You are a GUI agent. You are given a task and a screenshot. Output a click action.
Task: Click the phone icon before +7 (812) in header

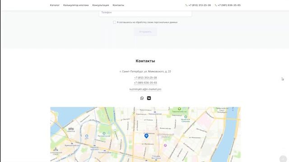[x=186, y=5]
